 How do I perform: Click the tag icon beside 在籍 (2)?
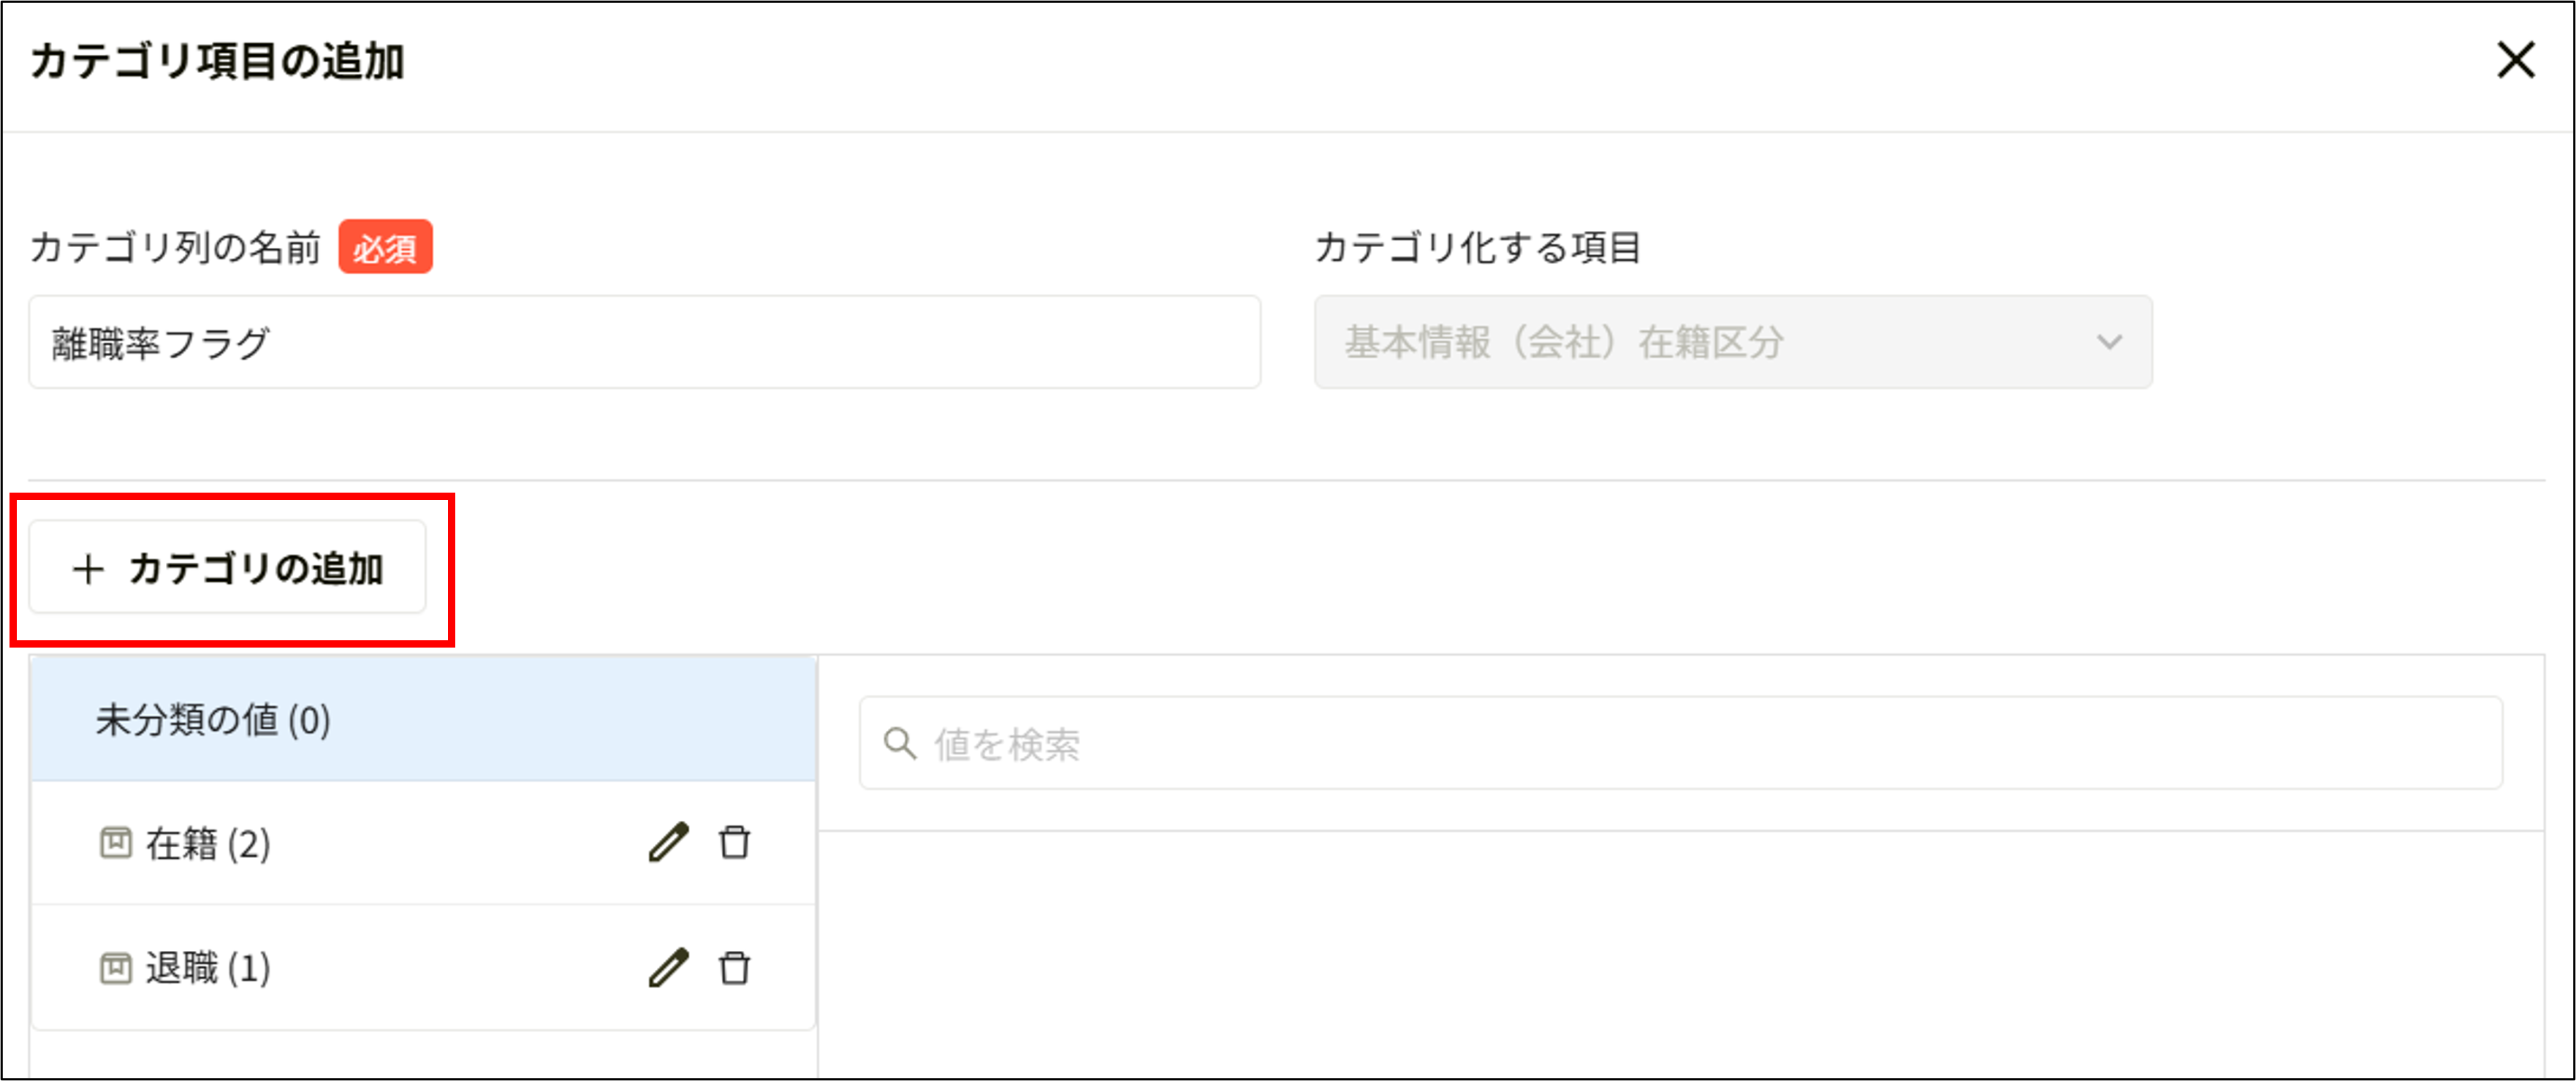tap(116, 843)
